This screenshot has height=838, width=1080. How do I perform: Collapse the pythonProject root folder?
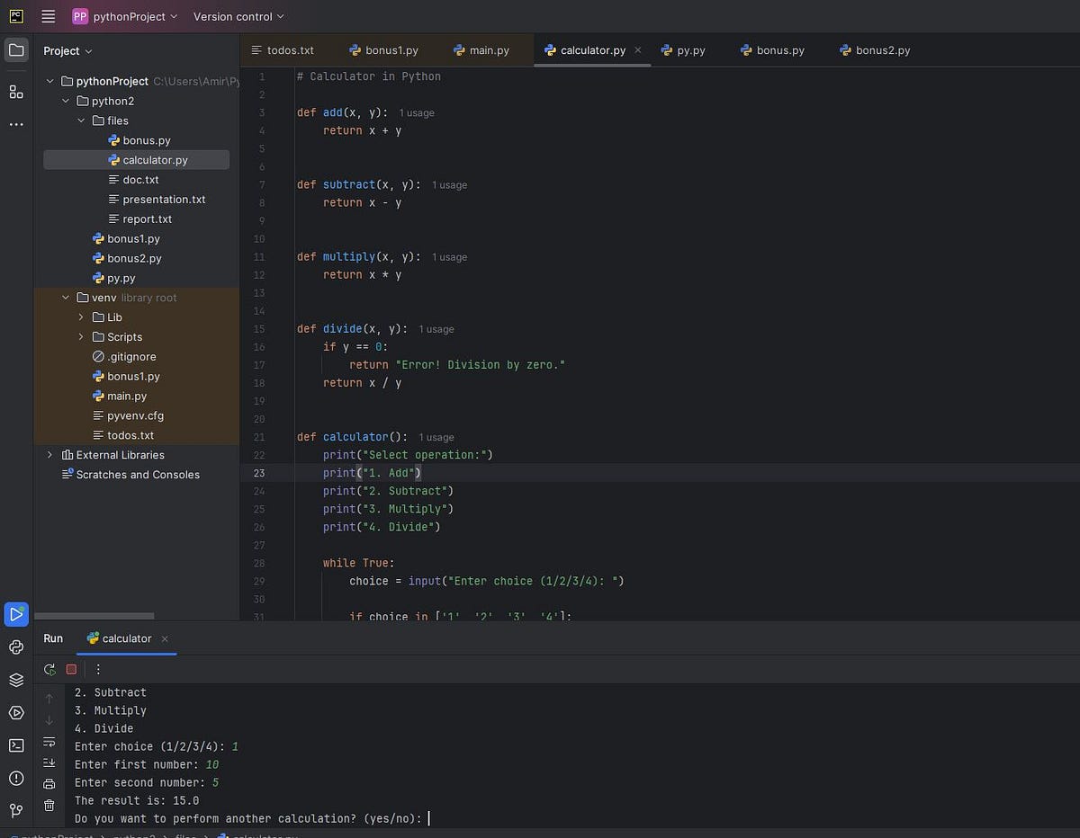50,81
